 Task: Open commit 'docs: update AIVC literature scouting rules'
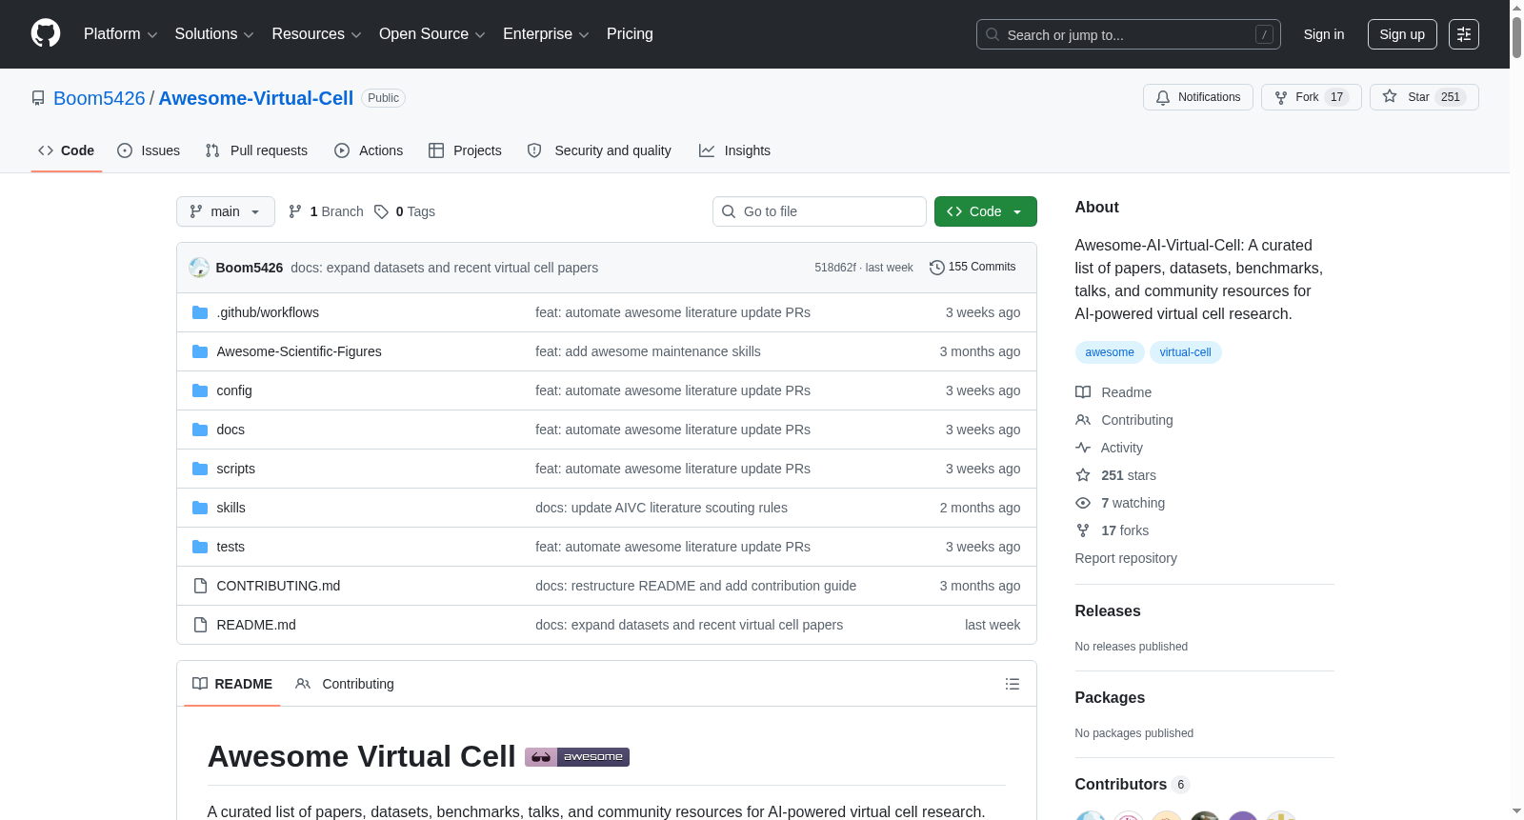click(x=661, y=508)
